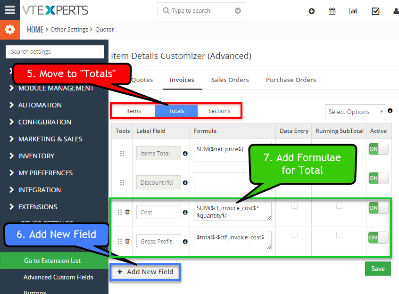Expand INVENTORY section
Viewport: 399px width, 294px height.
[x=32, y=156]
